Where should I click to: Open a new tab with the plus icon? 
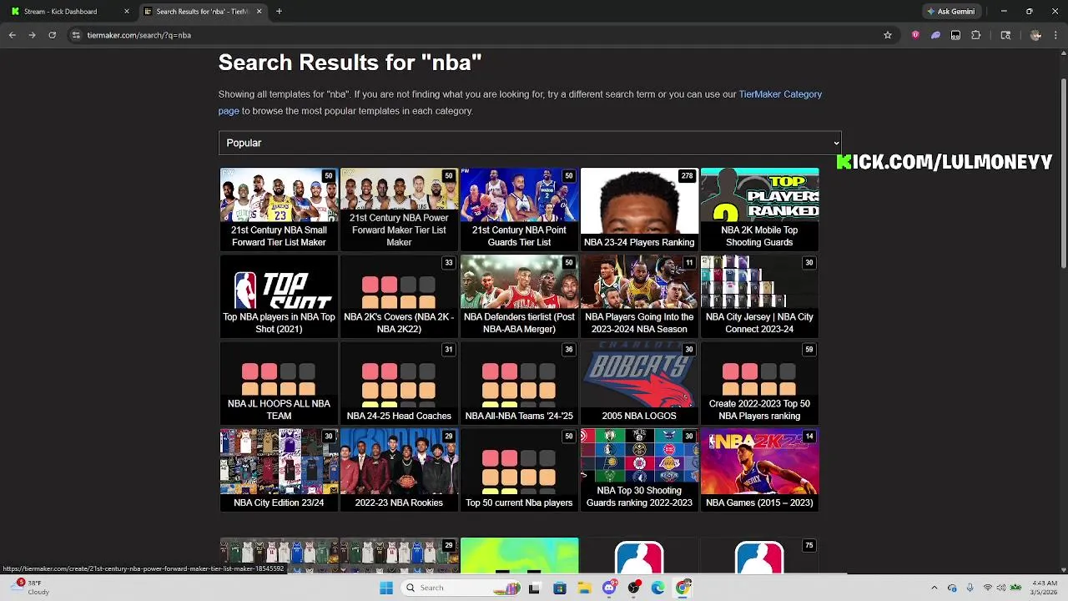(279, 12)
